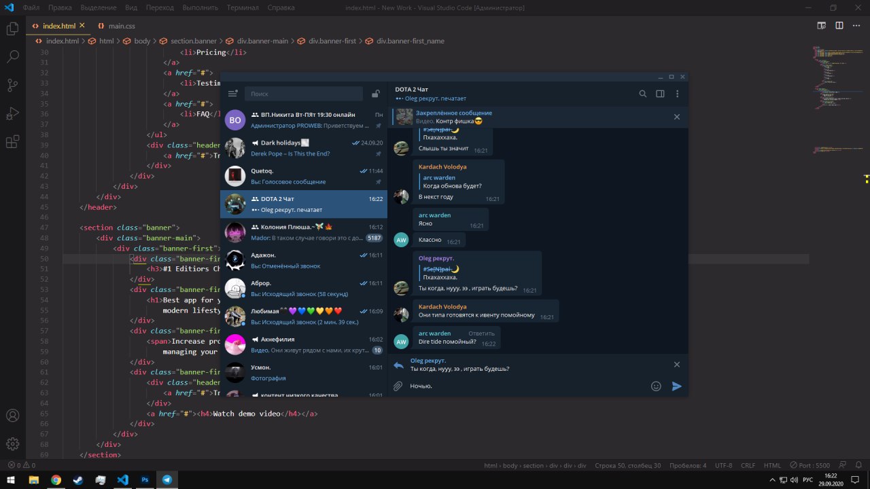
Task: Open the Справка menu
Action: click(x=281, y=7)
